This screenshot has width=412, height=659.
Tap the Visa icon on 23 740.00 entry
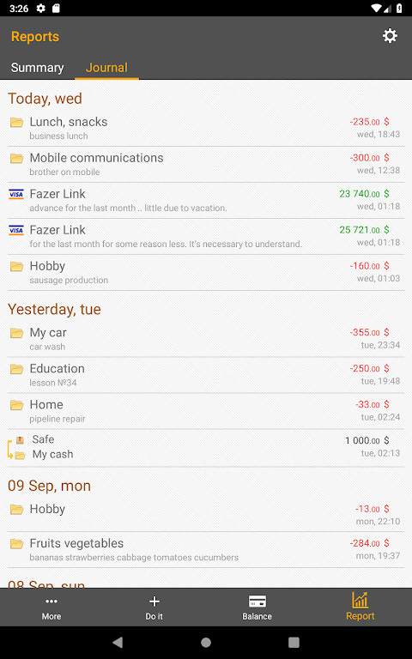point(16,194)
